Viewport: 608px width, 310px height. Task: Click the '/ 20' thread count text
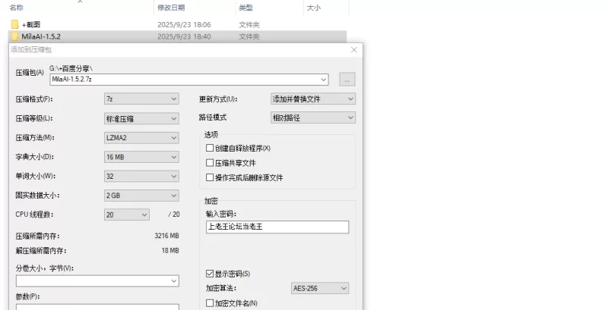(x=174, y=214)
